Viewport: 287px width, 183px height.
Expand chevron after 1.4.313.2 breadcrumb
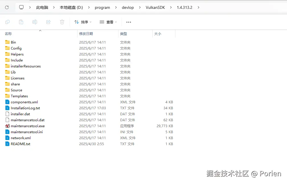198,7
